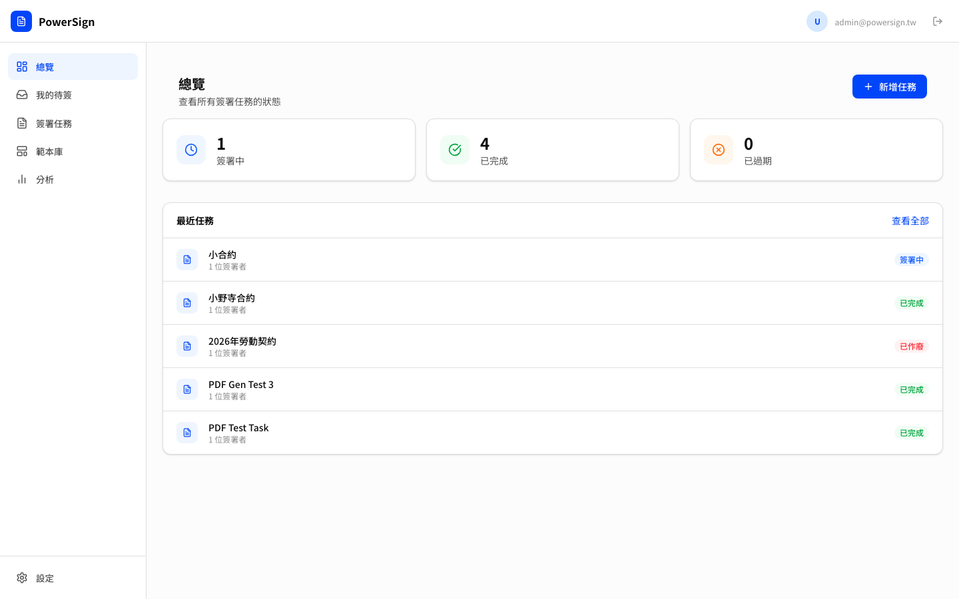Open the 設定 settings gear
This screenshot has height=599, width=959.
click(22, 578)
